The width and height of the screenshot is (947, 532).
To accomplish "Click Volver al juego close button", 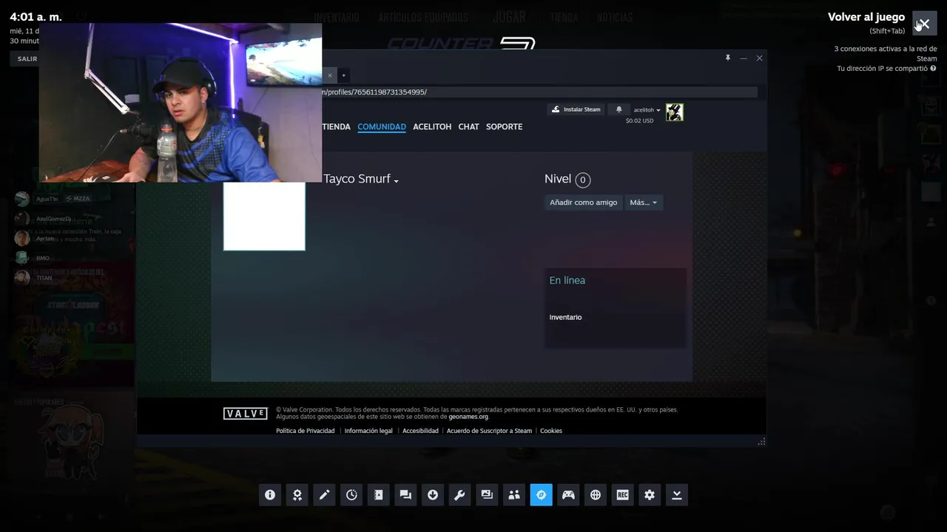I will point(924,24).
